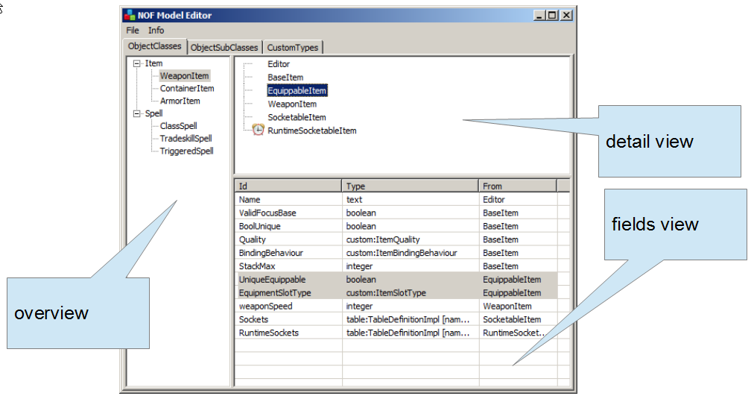The image size is (754, 405).
Task: Maximize the NOF Model Editor window
Action: pos(552,15)
